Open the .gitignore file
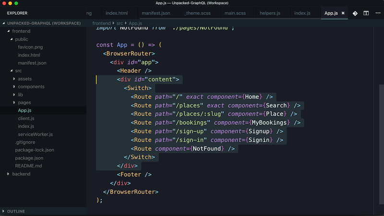This screenshot has width=384, height=216. [25, 142]
